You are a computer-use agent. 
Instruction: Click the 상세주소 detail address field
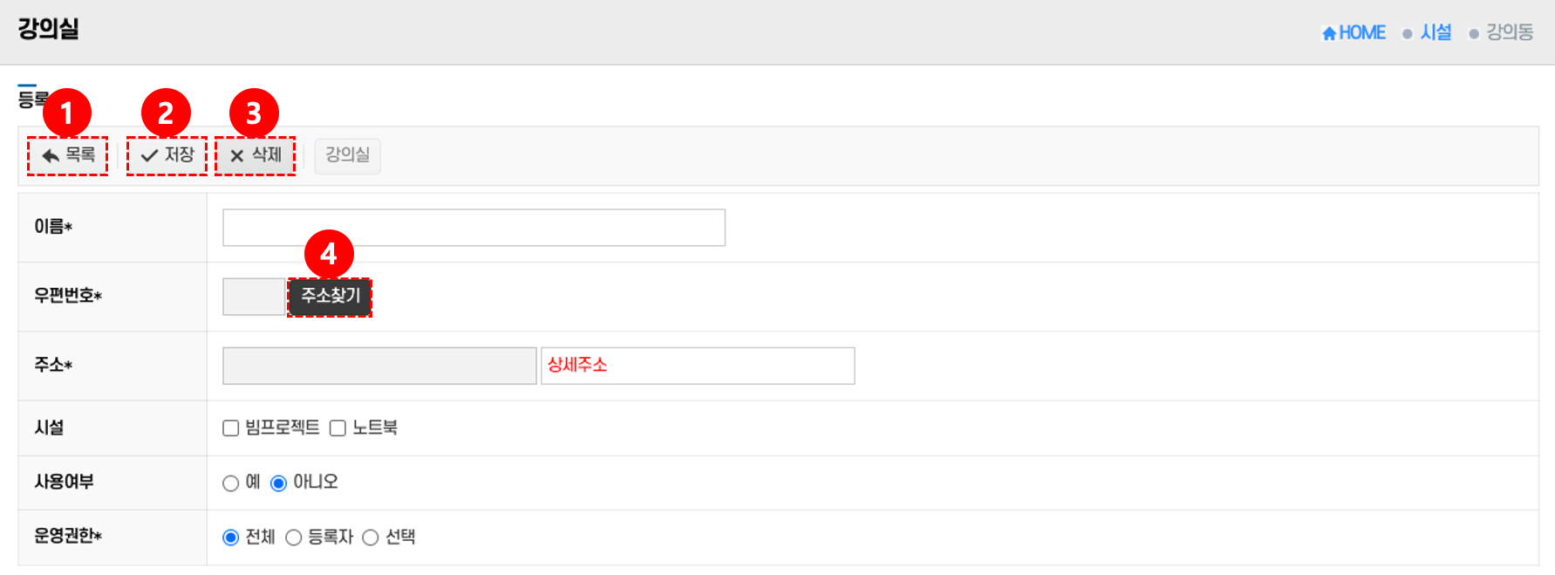pos(698,366)
